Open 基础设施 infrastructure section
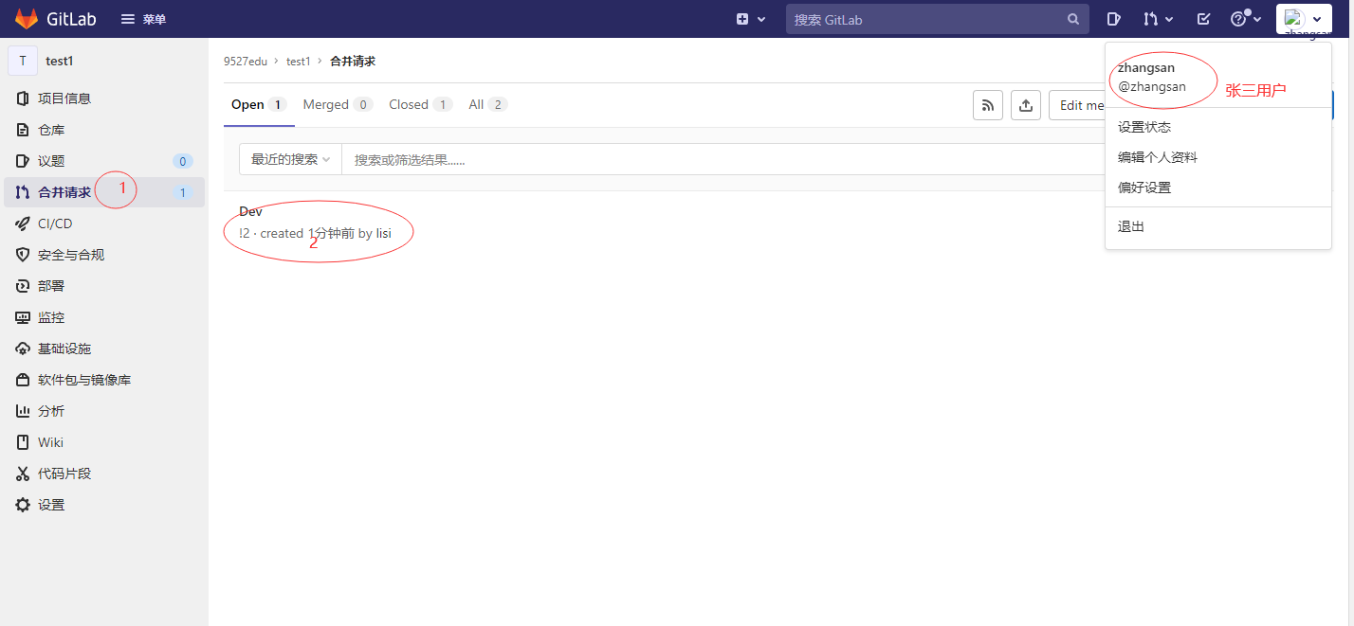Image resolution: width=1354 pixels, height=626 pixels. tap(104, 349)
